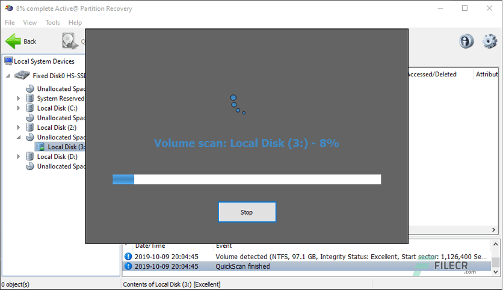503x291 pixels.
Task: Expand the Local Disk (C:) node
Action: [18, 108]
